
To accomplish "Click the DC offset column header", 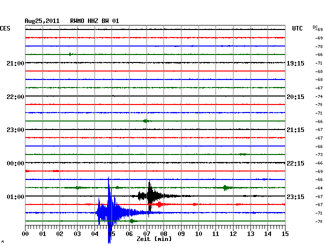I will (x=315, y=27).
